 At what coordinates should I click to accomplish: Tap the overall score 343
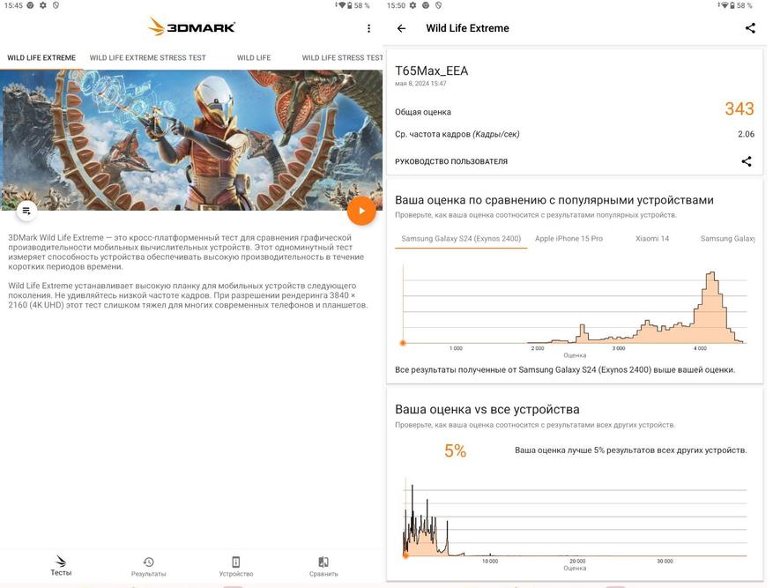coord(739,109)
